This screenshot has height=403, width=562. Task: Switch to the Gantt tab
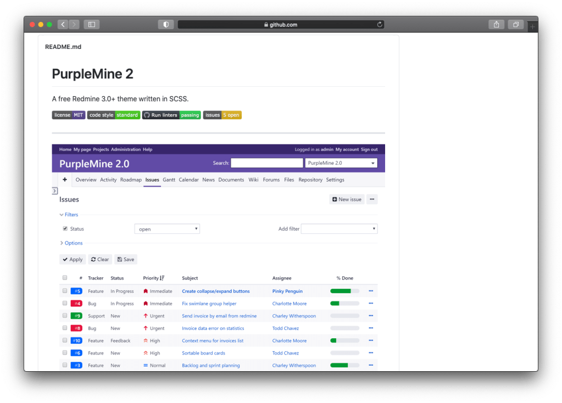pyautogui.click(x=169, y=180)
